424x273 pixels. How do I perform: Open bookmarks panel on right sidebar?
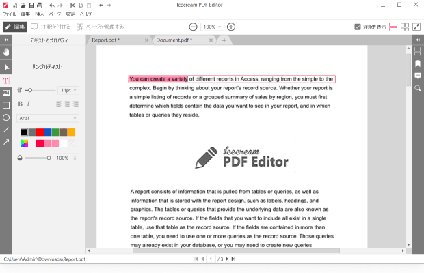pyautogui.click(x=418, y=63)
